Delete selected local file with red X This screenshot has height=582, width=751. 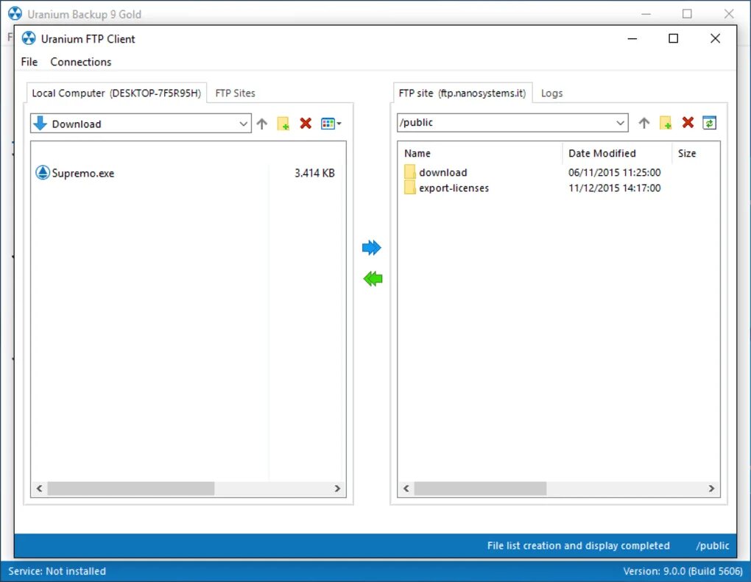coord(306,124)
